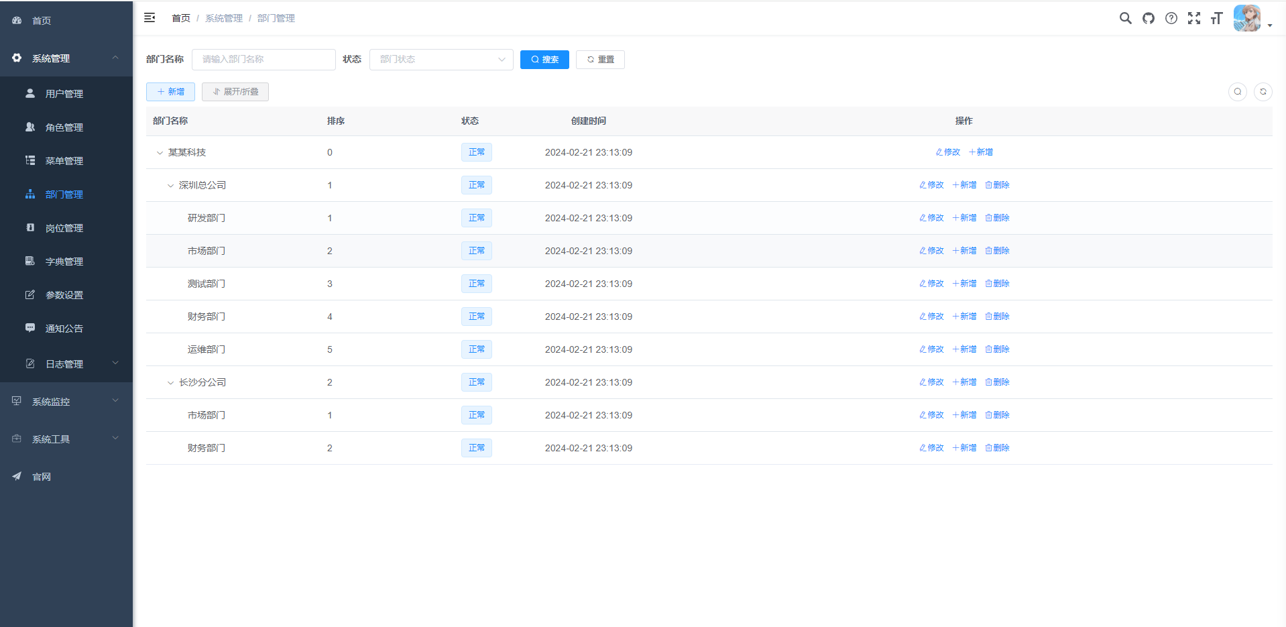Focus the 部门名称 input field

click(x=264, y=60)
